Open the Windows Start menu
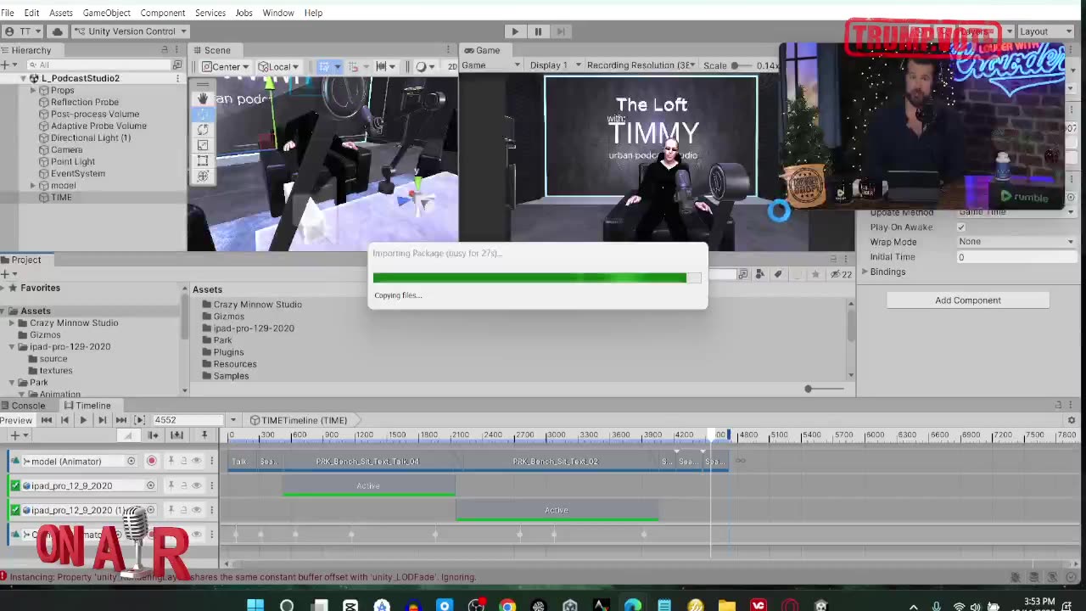The height and width of the screenshot is (611, 1086). click(x=255, y=606)
